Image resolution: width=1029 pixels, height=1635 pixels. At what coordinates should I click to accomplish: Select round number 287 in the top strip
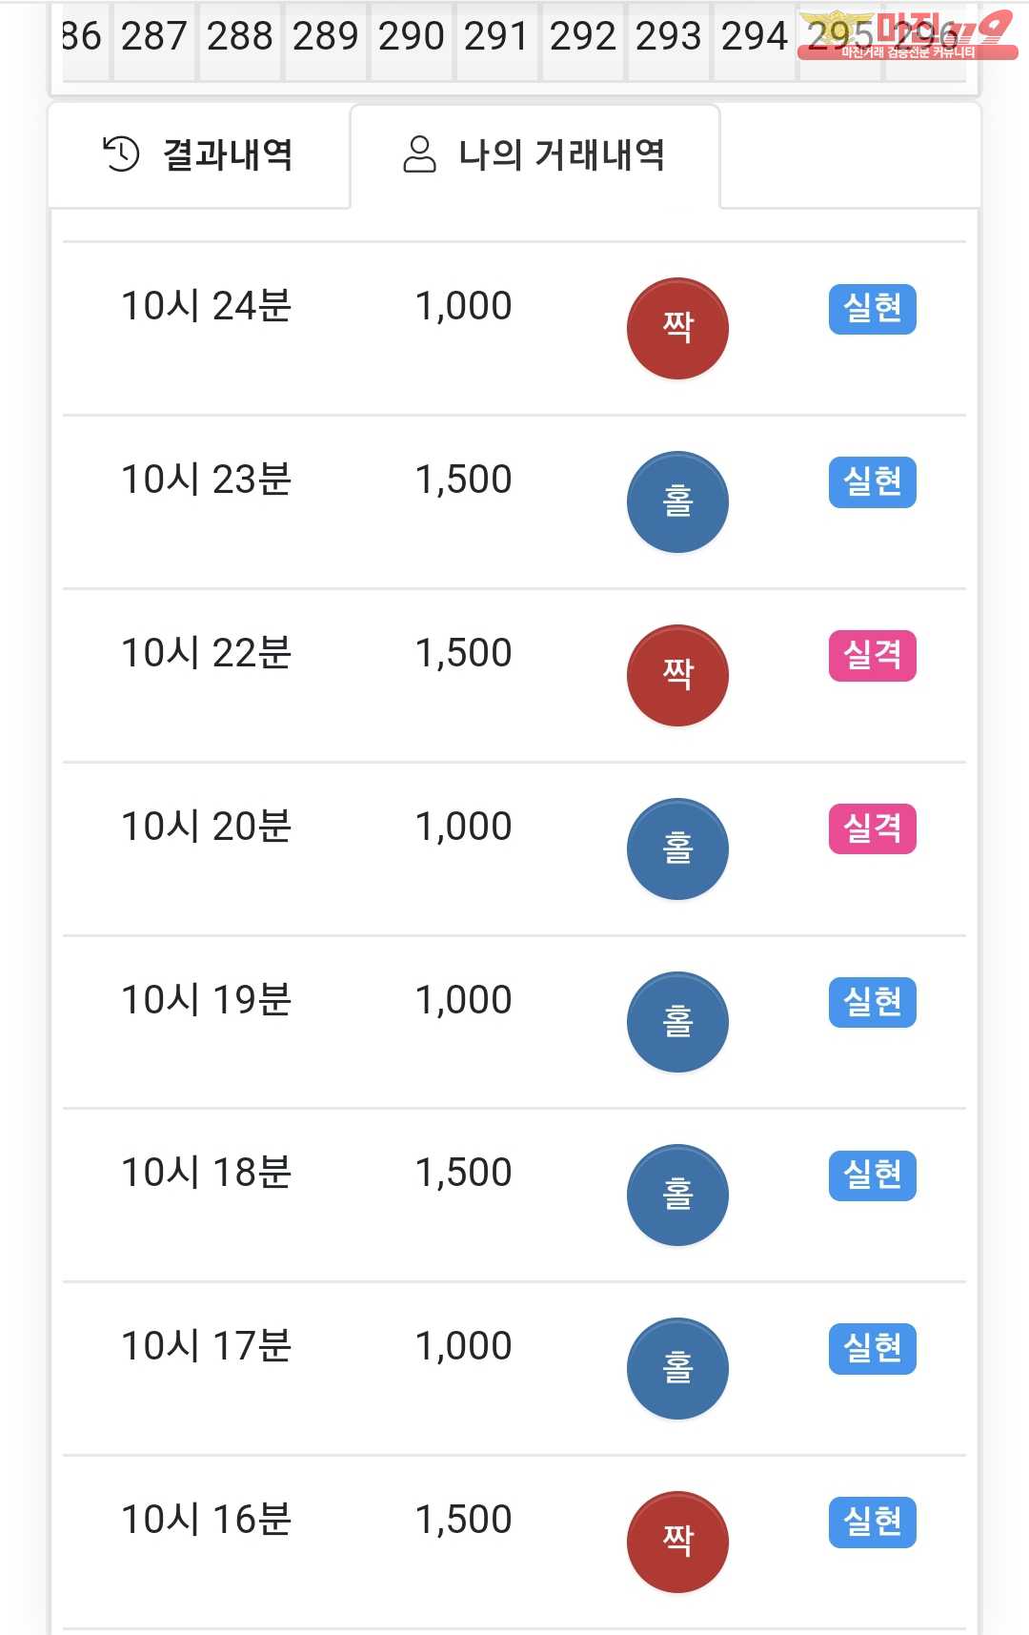[x=154, y=37]
